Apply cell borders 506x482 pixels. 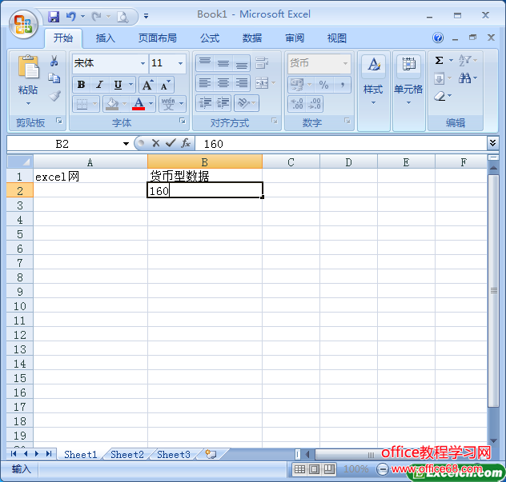point(82,104)
